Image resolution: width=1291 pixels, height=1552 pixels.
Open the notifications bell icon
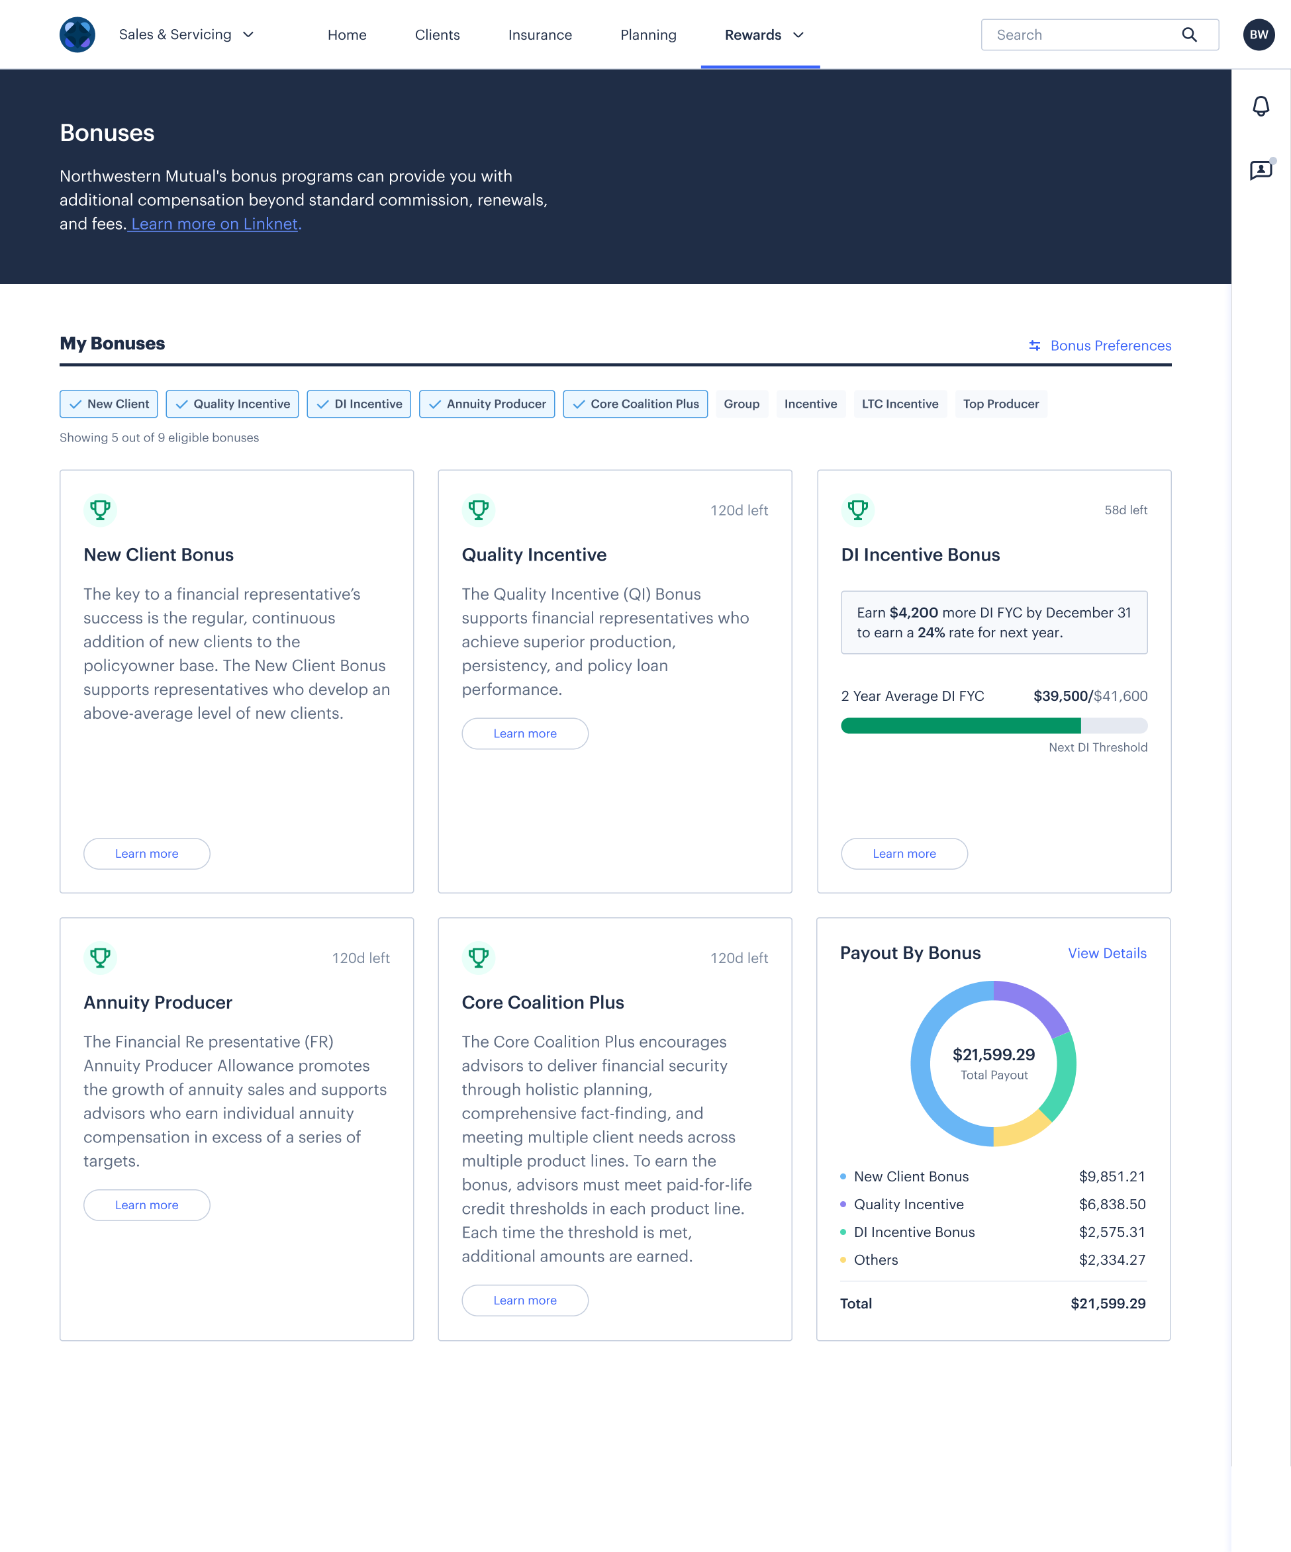pyautogui.click(x=1261, y=107)
